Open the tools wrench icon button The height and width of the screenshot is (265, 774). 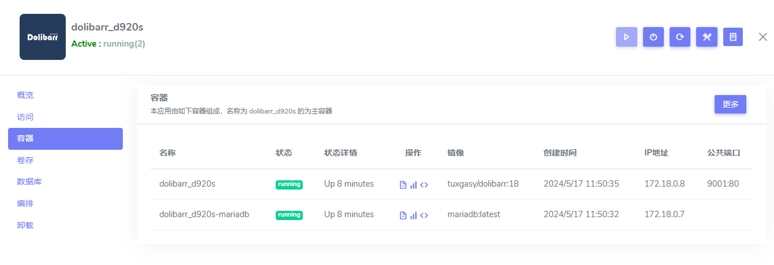707,37
